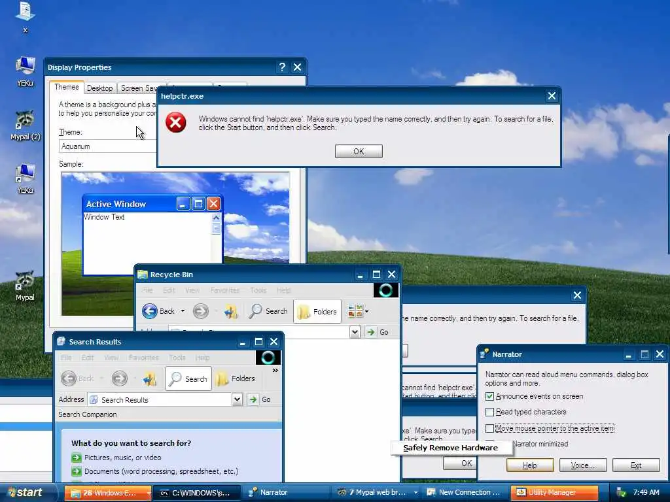Toggle Announce events on screen checkbox
The width and height of the screenshot is (670, 502).
pos(489,397)
